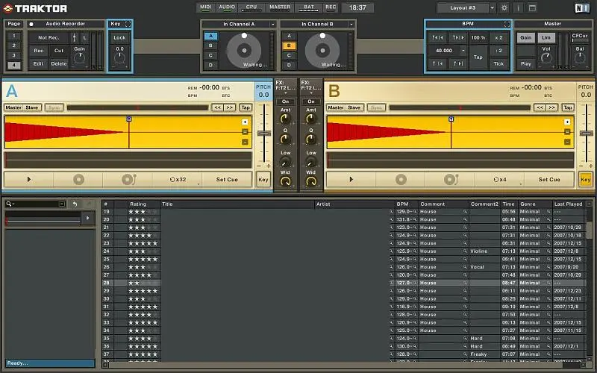Image resolution: width=597 pixels, height=373 pixels.
Task: Click Deck B scratch platter icon
Action: (x=450, y=179)
